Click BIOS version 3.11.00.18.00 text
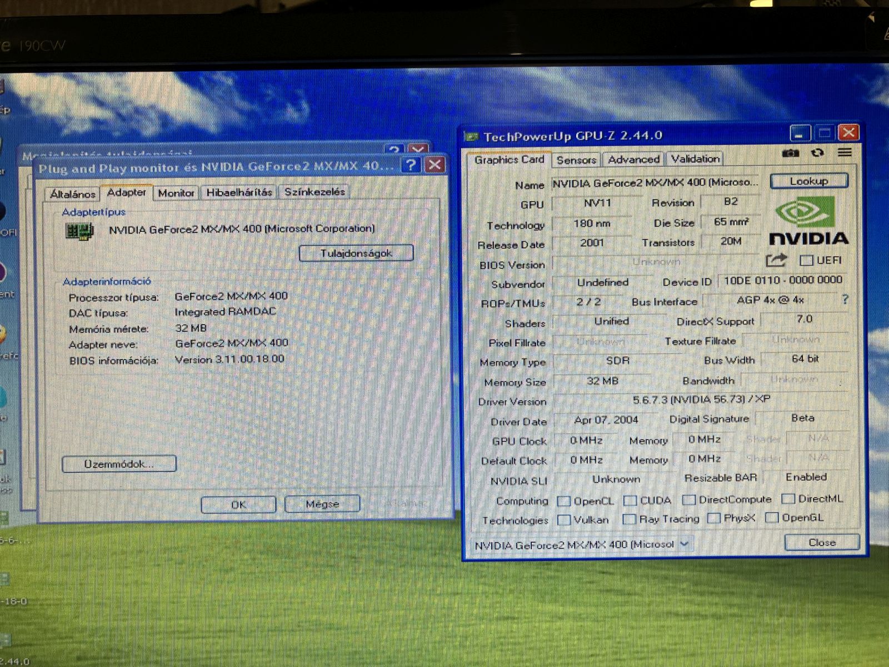The width and height of the screenshot is (889, 667). (229, 359)
